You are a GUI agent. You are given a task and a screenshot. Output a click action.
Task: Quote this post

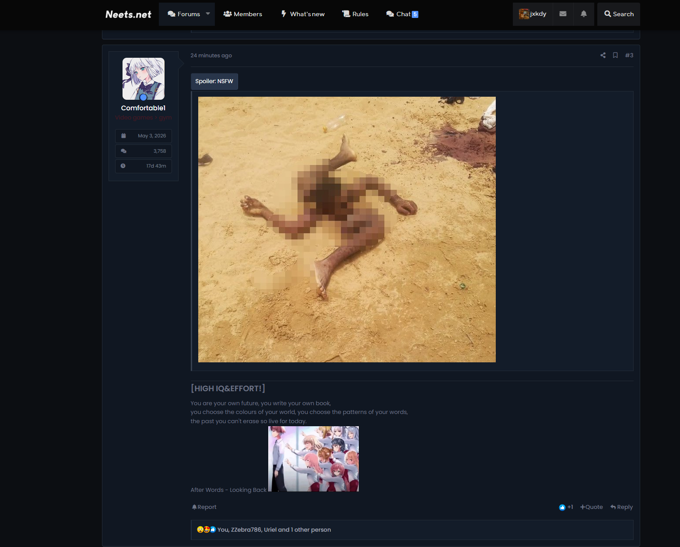(x=592, y=507)
